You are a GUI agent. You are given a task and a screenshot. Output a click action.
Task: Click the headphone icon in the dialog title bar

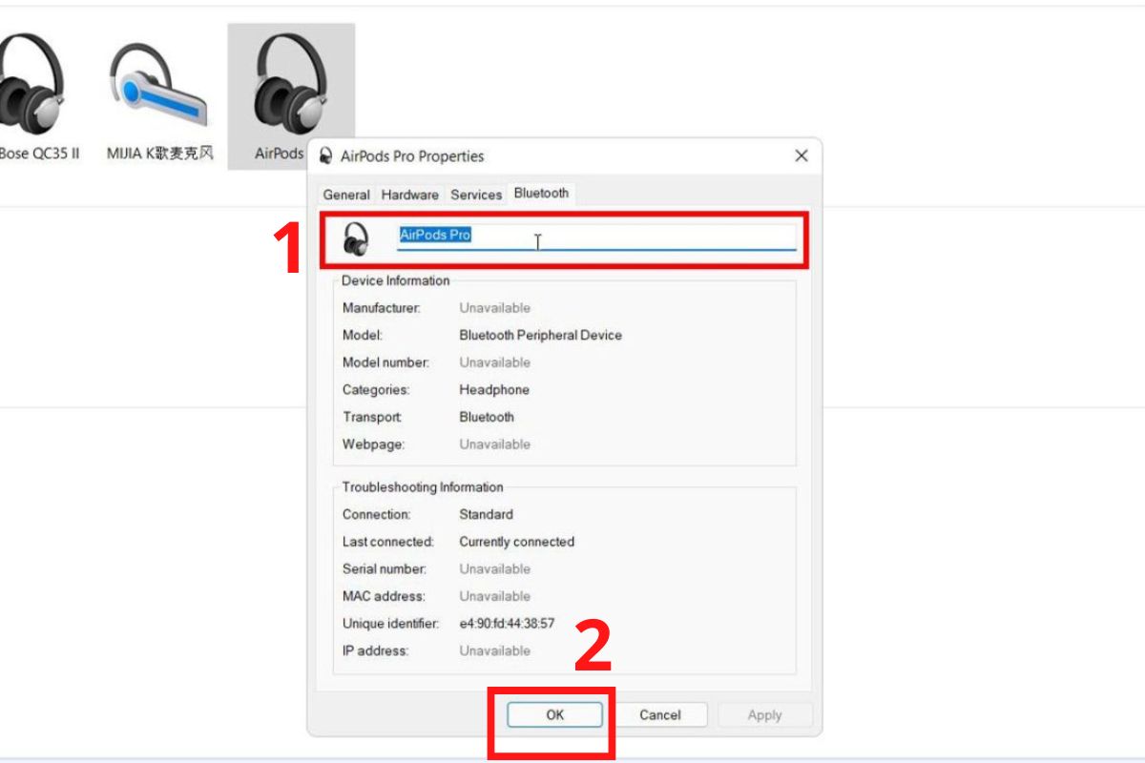click(x=326, y=156)
